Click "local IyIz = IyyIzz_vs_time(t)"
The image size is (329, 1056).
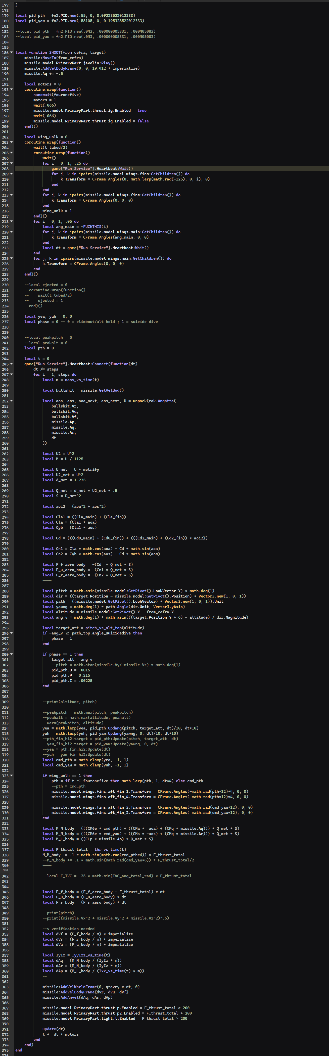(76, 955)
